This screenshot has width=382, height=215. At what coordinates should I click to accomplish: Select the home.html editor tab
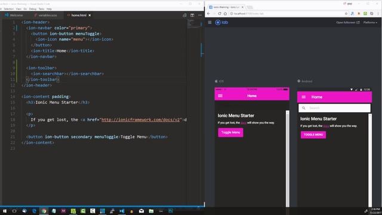point(78,15)
